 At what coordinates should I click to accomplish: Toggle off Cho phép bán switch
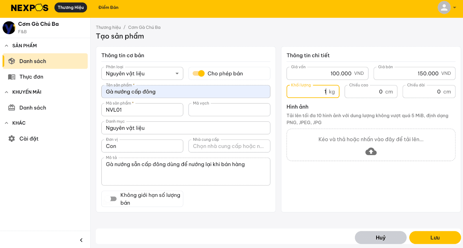199,74
